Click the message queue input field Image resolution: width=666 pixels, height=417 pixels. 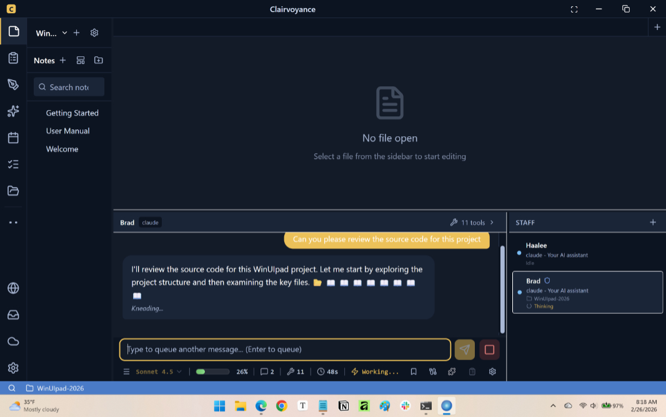click(x=285, y=349)
